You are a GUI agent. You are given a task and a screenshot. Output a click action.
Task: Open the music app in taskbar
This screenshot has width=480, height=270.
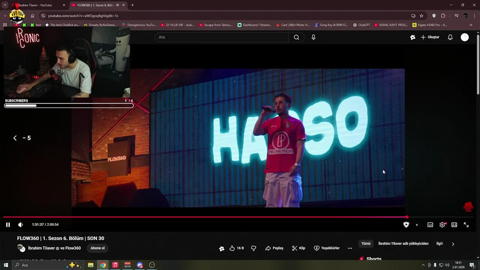(115, 265)
